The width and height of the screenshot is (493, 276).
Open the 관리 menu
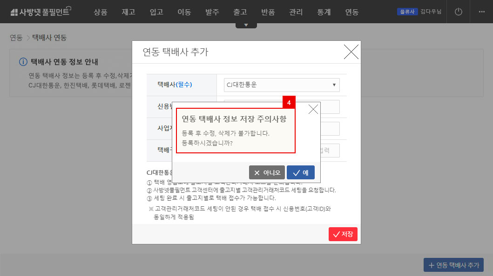pyautogui.click(x=296, y=13)
